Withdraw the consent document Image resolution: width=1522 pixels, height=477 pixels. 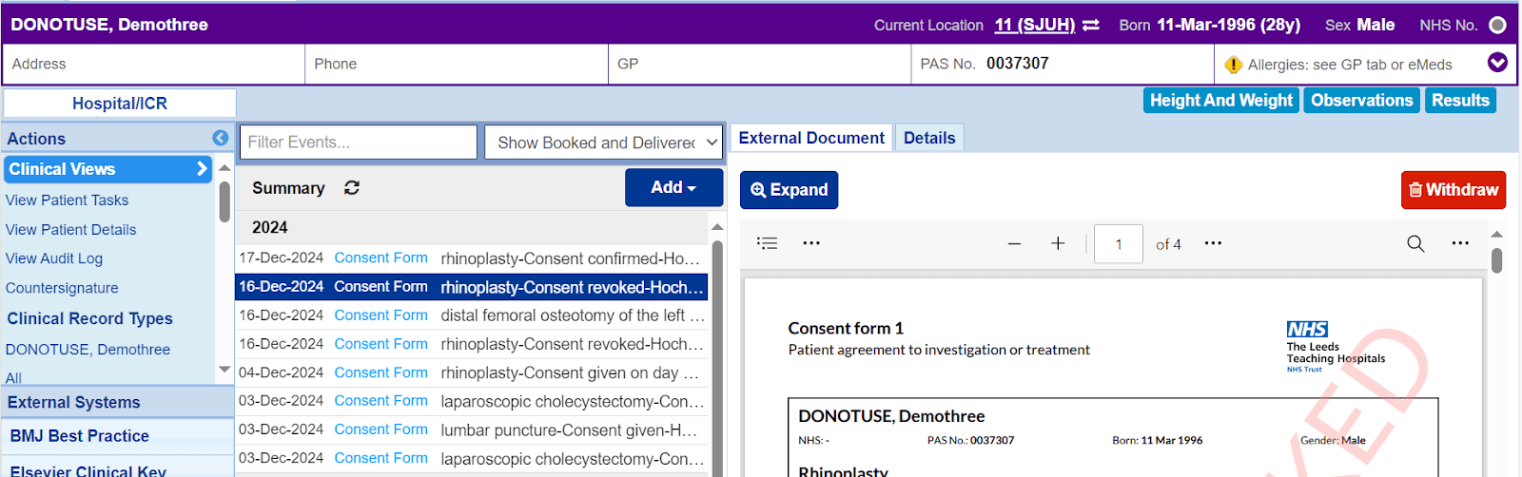click(x=1453, y=190)
